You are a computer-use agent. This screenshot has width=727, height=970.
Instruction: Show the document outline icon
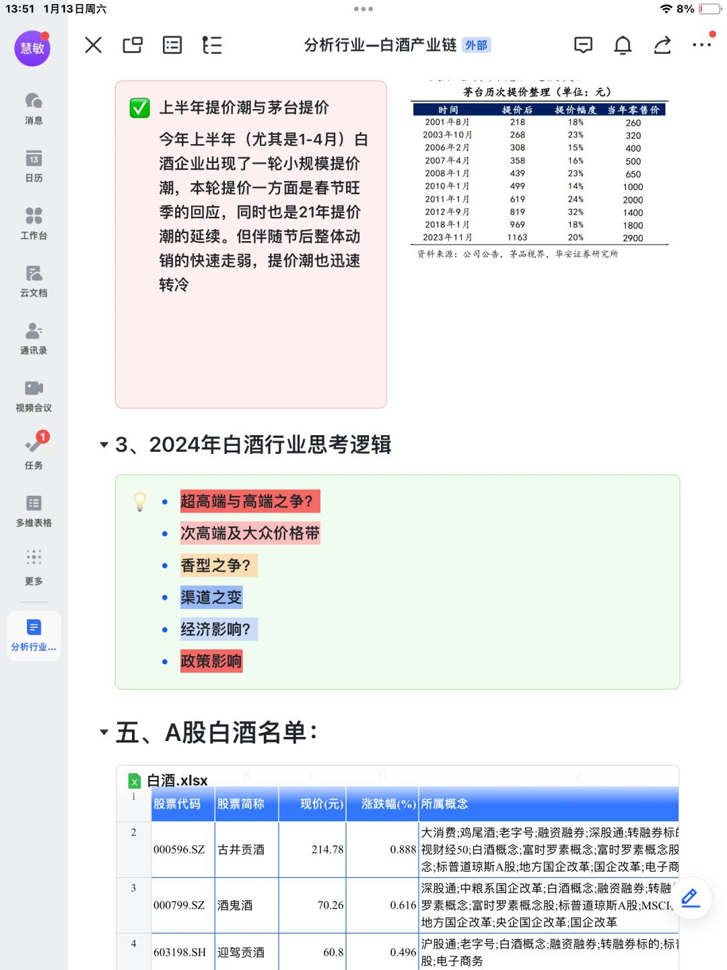click(x=212, y=45)
